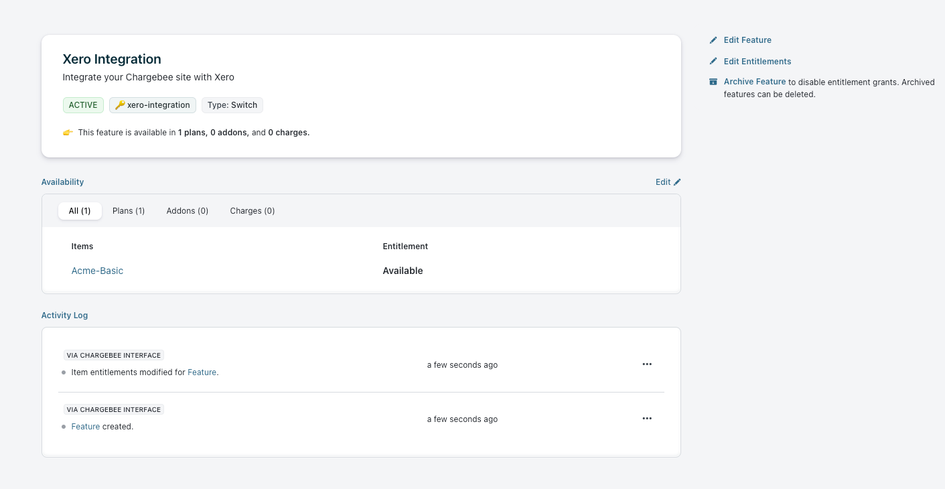
Task: Open three-dot menu for entitlements modified entry
Action: coord(647,364)
